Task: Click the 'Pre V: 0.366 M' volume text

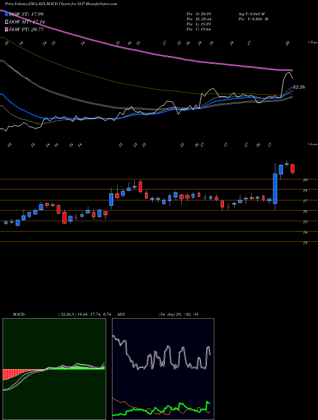Action: [253, 19]
